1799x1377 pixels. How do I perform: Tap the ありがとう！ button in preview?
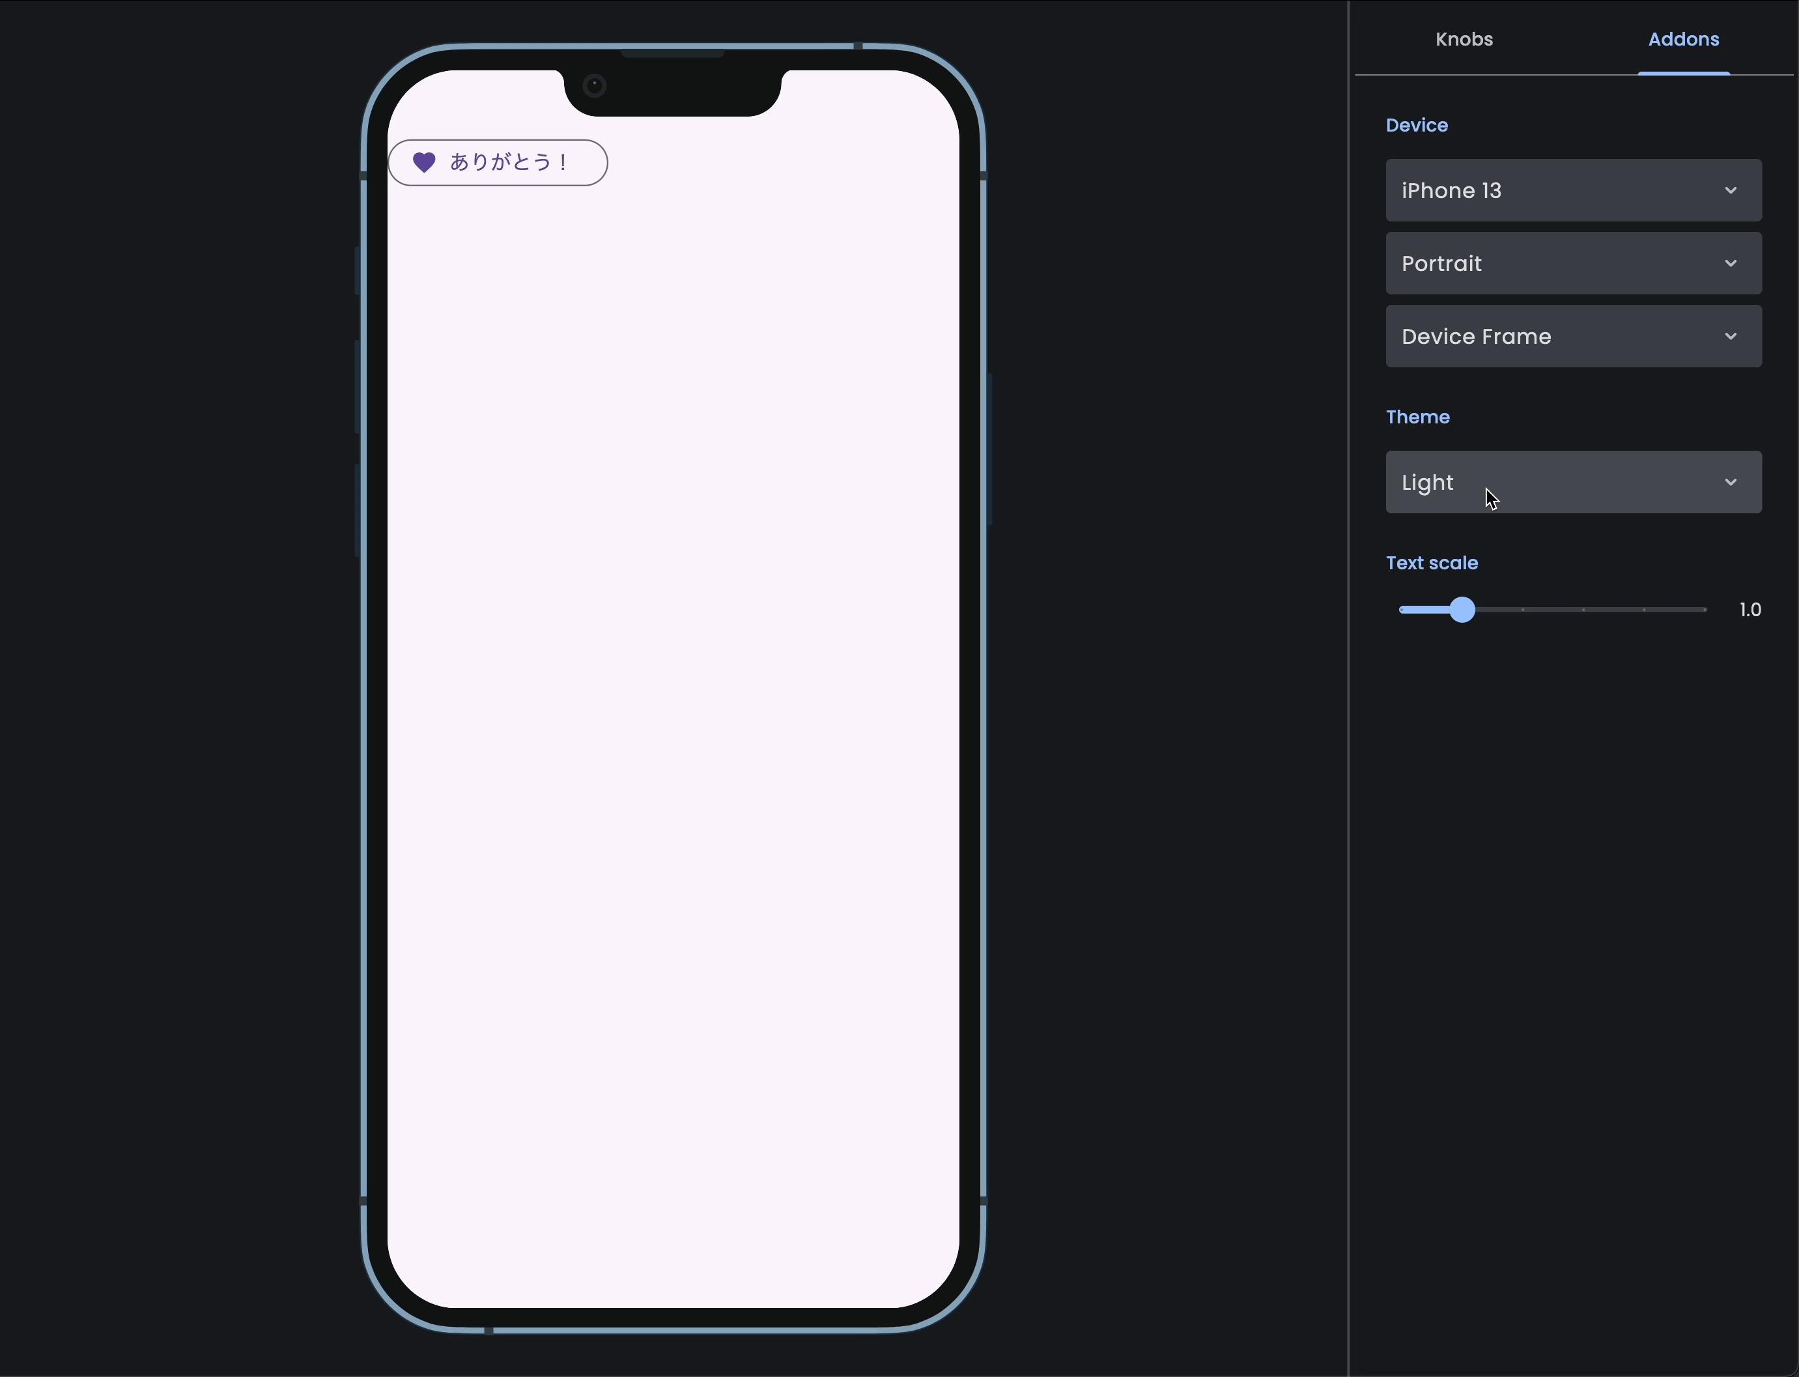[498, 162]
